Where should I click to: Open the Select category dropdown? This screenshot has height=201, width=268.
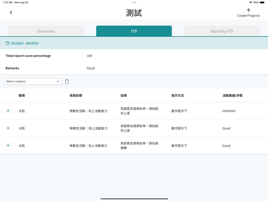(x=33, y=82)
